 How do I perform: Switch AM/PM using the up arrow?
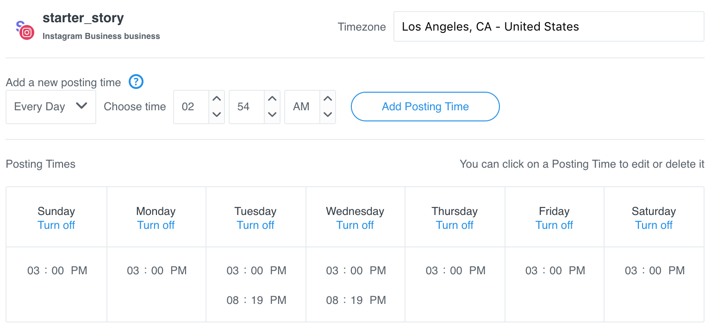click(x=328, y=99)
